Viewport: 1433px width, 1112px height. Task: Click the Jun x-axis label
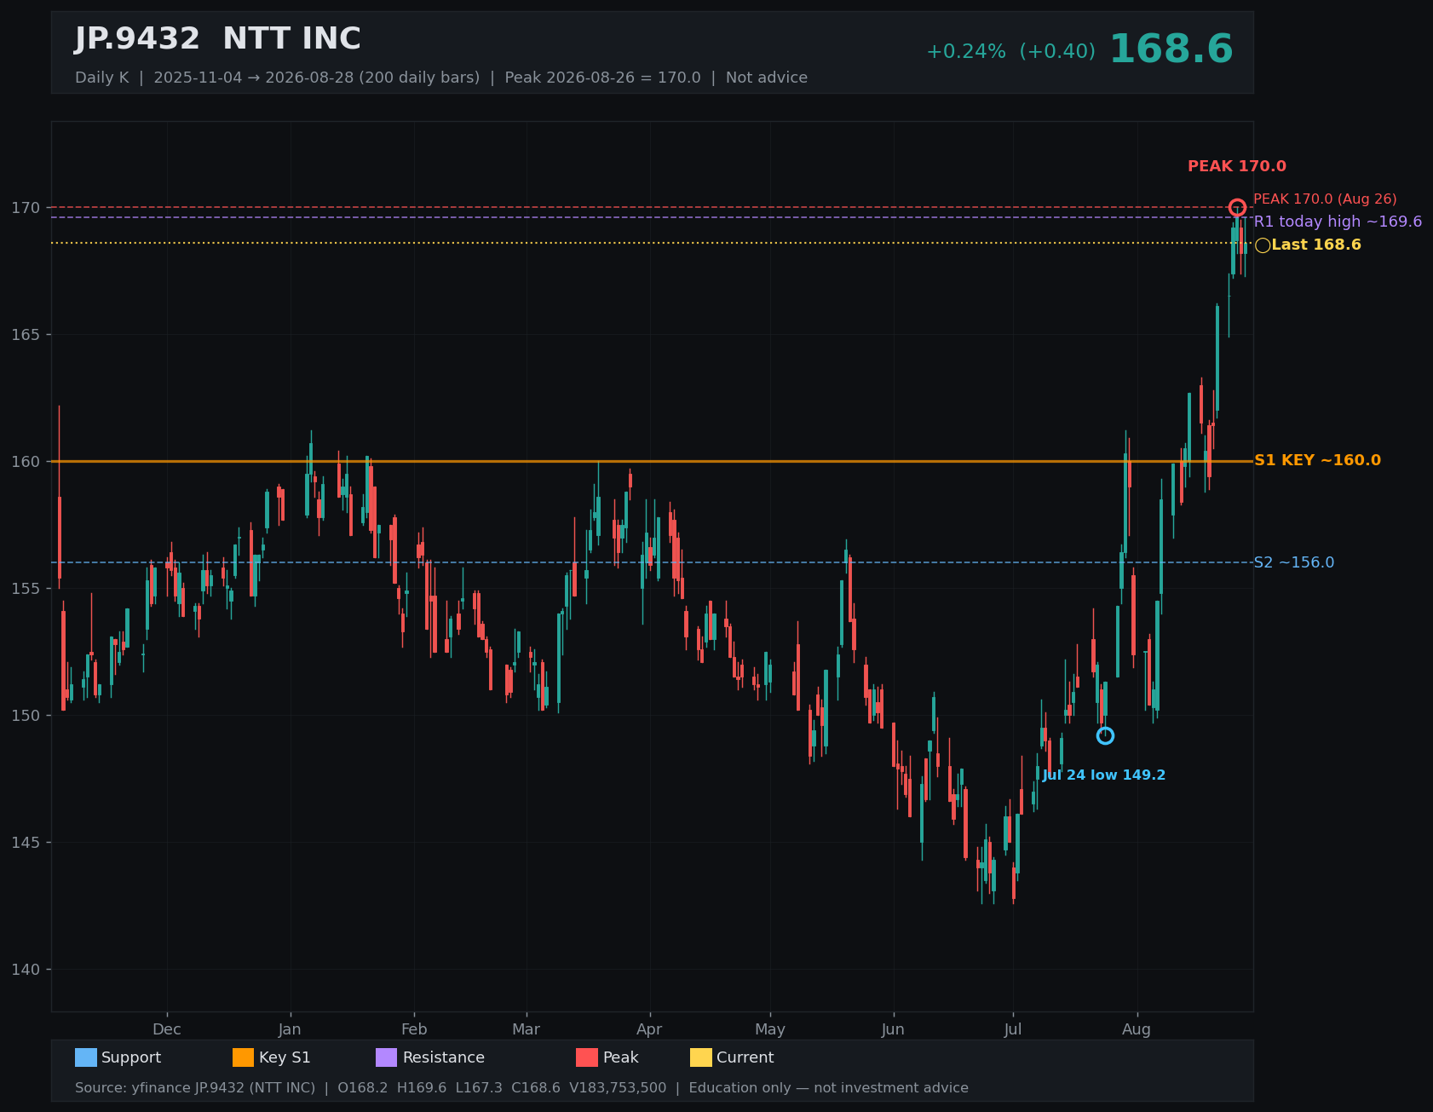pos(893,1029)
